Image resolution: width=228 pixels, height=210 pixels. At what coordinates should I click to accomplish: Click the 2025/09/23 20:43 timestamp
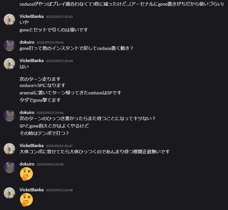59,17
